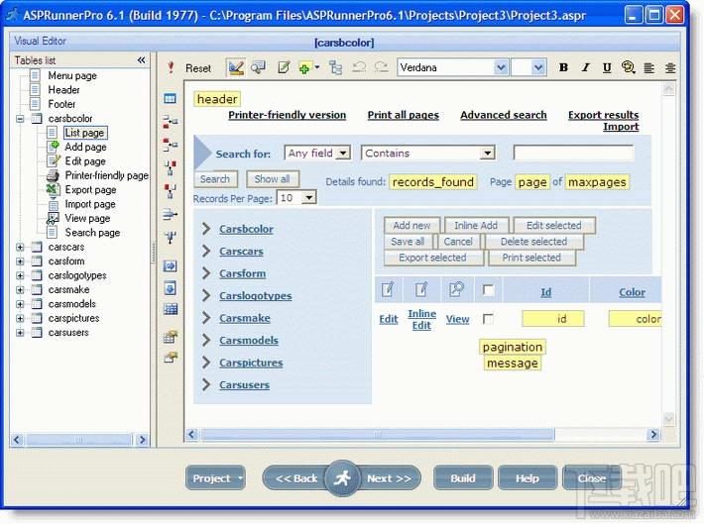Click the edit note toolbar icon

pos(284,67)
